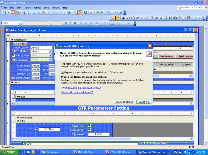Click the Align Left button

pos(81,23)
